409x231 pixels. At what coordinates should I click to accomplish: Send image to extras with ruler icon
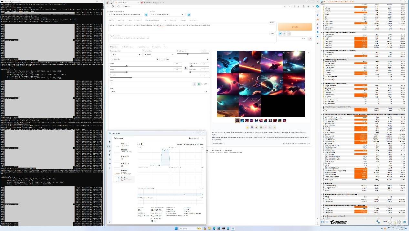click(x=270, y=127)
